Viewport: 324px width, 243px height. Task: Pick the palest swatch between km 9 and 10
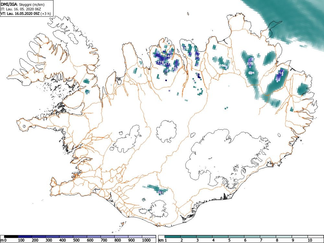click(x=300, y=237)
